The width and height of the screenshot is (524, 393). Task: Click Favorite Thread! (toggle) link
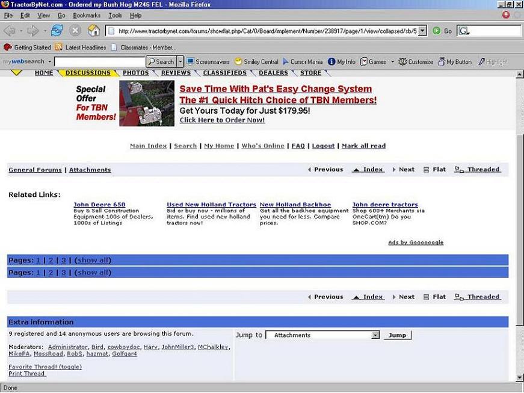[45, 367]
